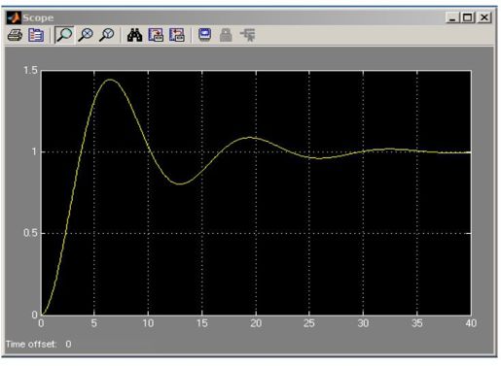Click the first overshoot peak of the curve
This screenshot has height=366, width=501.
coord(110,80)
